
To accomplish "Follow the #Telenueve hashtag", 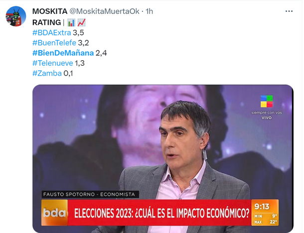I will pyautogui.click(x=52, y=63).
